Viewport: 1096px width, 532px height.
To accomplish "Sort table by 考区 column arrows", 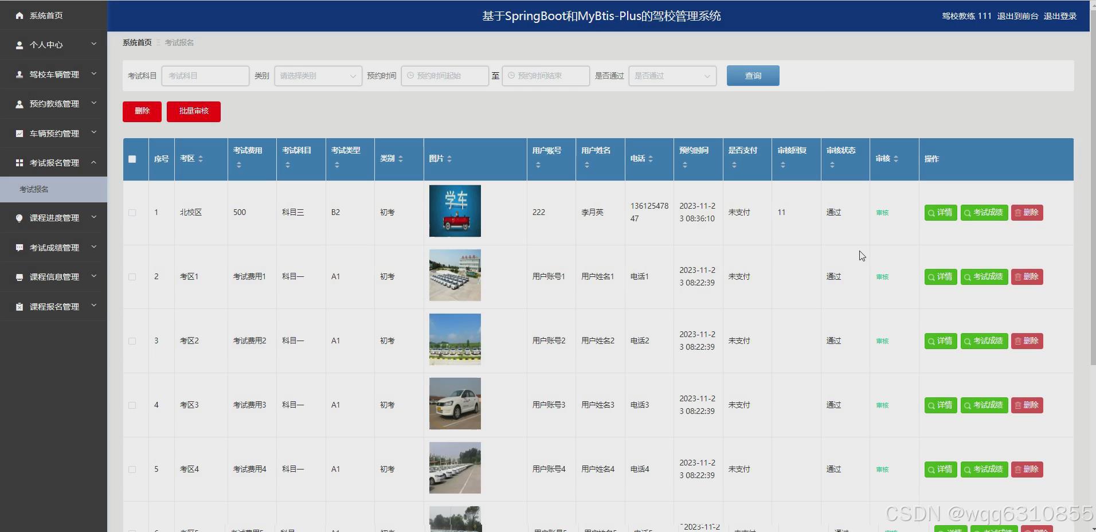I will (x=201, y=159).
